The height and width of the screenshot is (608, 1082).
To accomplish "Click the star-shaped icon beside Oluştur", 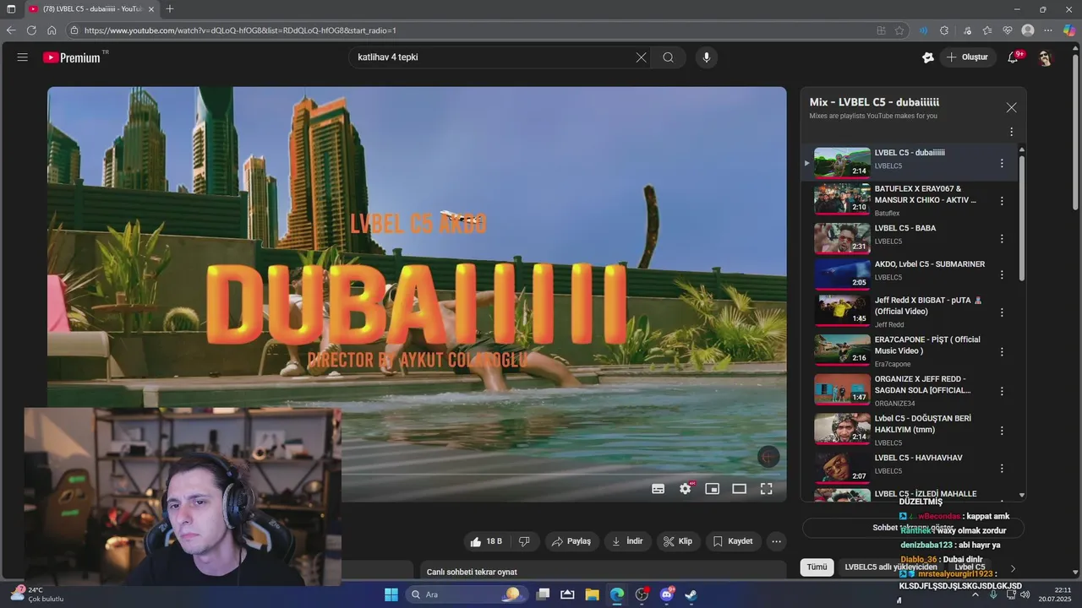I will point(928,57).
